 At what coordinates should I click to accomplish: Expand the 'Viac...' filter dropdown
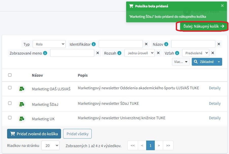pos(181,62)
